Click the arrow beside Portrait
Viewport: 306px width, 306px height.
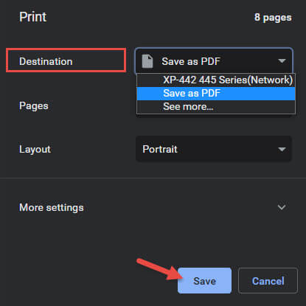tap(282, 149)
